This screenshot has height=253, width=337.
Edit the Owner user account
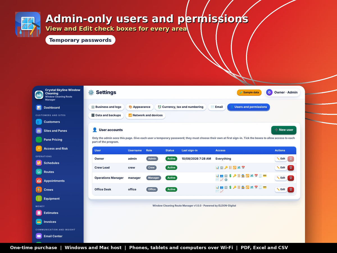[x=281, y=159]
